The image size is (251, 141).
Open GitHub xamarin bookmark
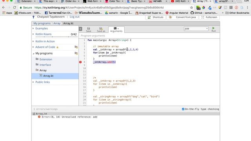coord(204,13)
